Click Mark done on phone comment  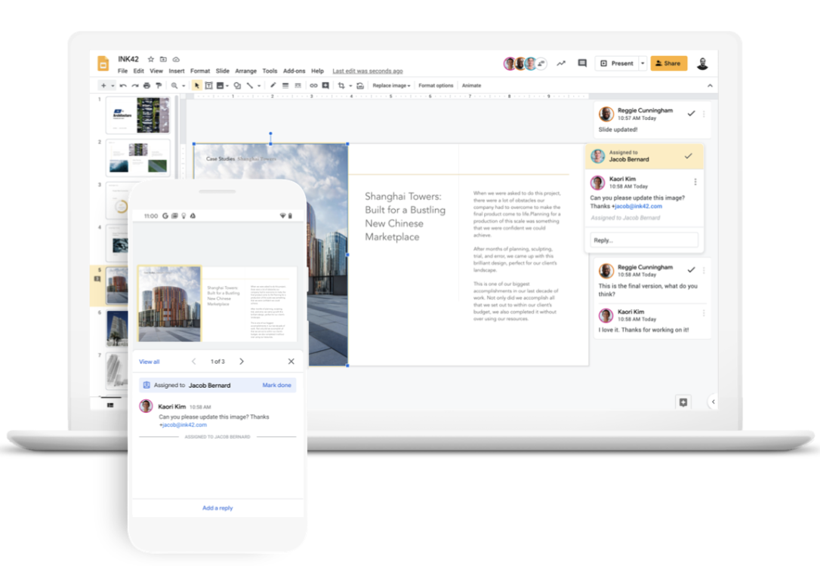pyautogui.click(x=276, y=385)
